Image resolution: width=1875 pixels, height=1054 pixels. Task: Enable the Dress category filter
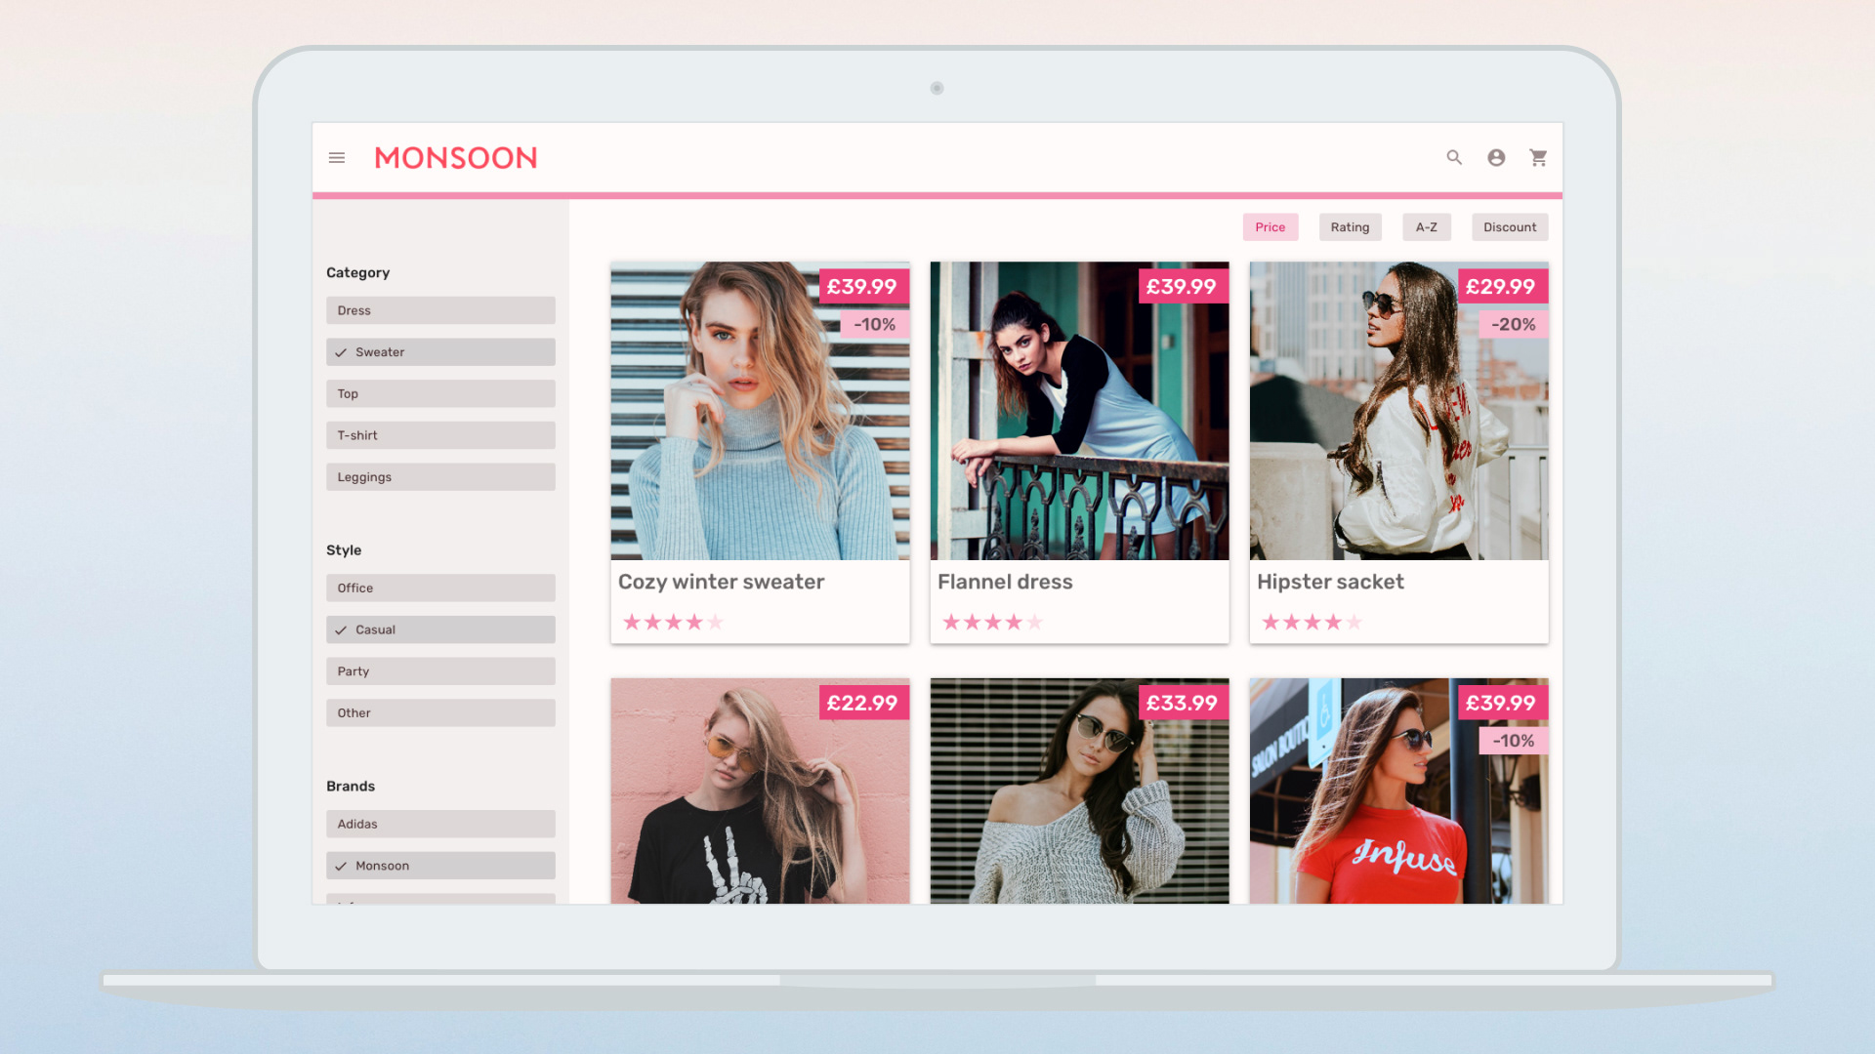pyautogui.click(x=440, y=310)
